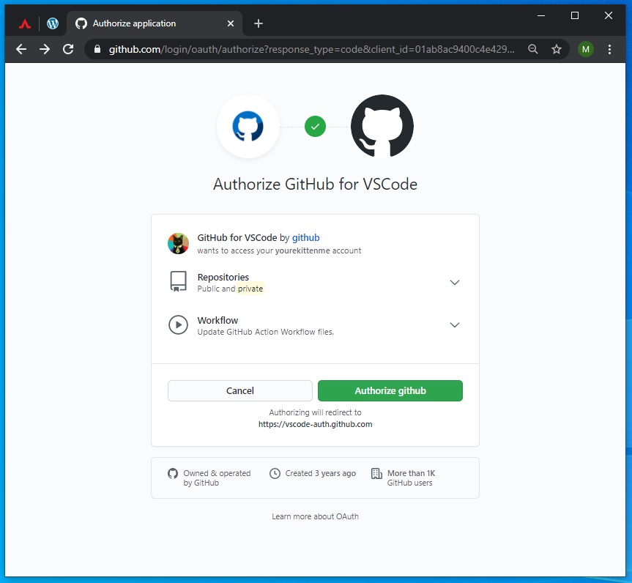
Task: Open the github organization link
Action: tap(305, 237)
